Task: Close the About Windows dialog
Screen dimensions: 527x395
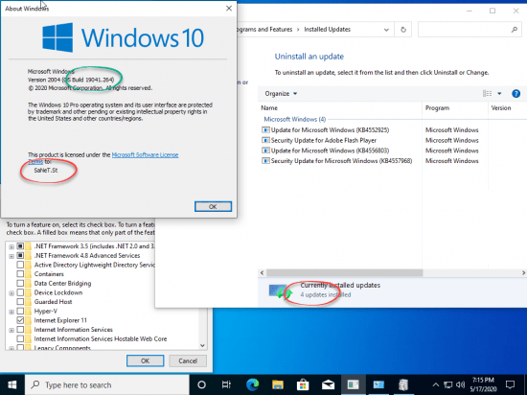Action: tap(229, 9)
